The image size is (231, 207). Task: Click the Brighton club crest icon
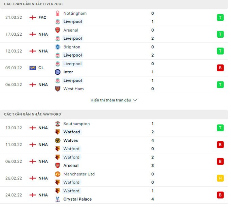[x=58, y=47]
